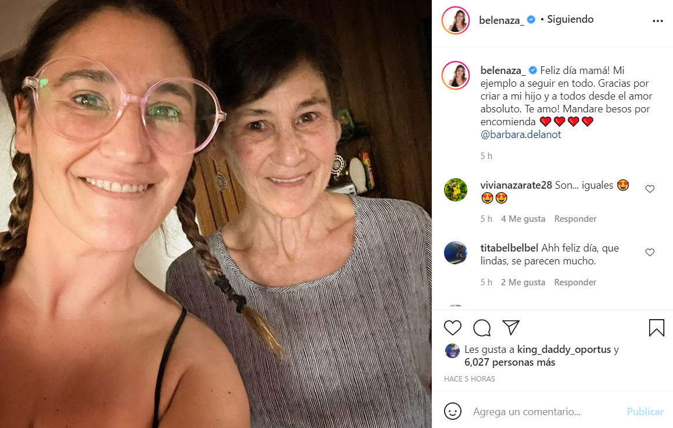Image resolution: width=673 pixels, height=428 pixels.
Task: Share post via paper plane icon
Action: (511, 328)
